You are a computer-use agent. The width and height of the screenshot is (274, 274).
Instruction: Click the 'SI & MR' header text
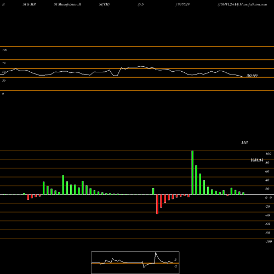click(x=29, y=4)
